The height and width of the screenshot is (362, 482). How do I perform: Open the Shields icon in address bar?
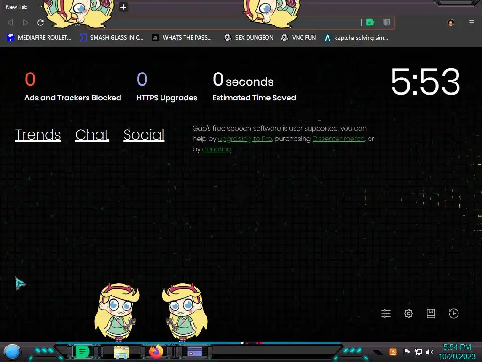[x=386, y=23]
